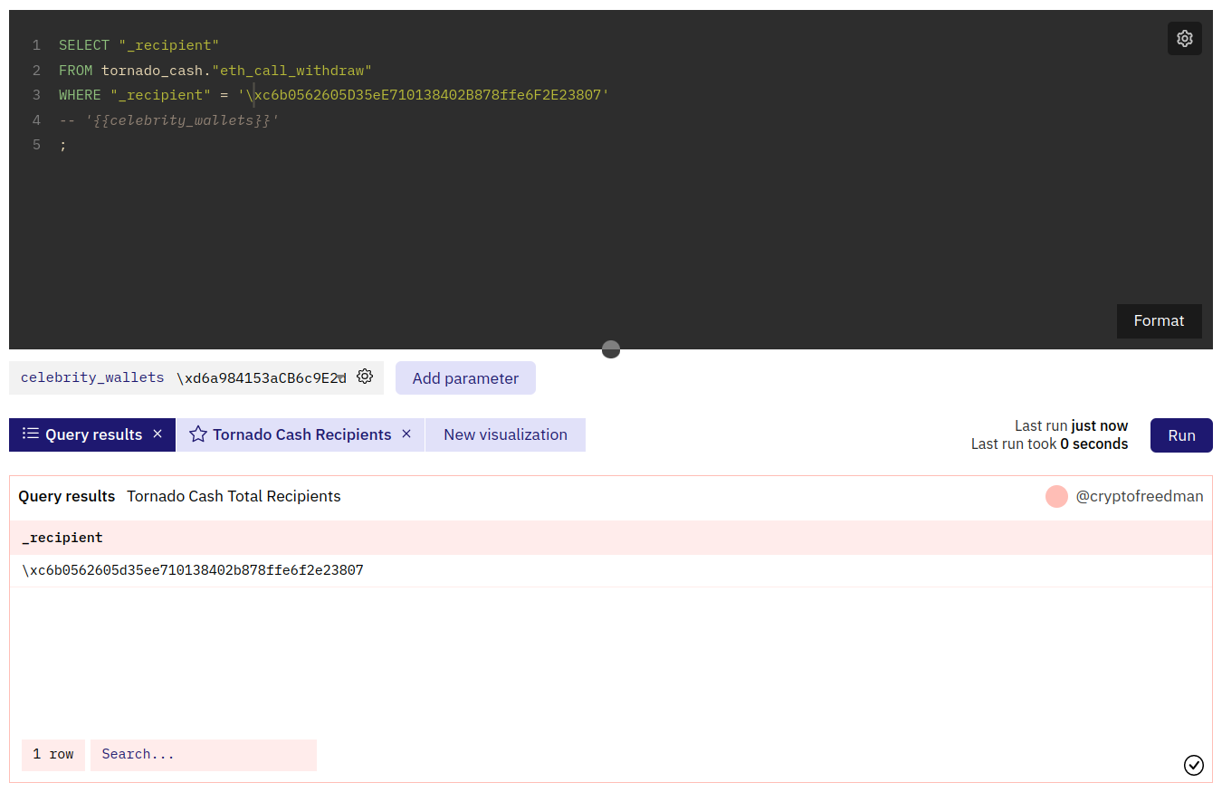This screenshot has height=792, width=1222.
Task: Grab the editor resize handle
Action: point(611,349)
